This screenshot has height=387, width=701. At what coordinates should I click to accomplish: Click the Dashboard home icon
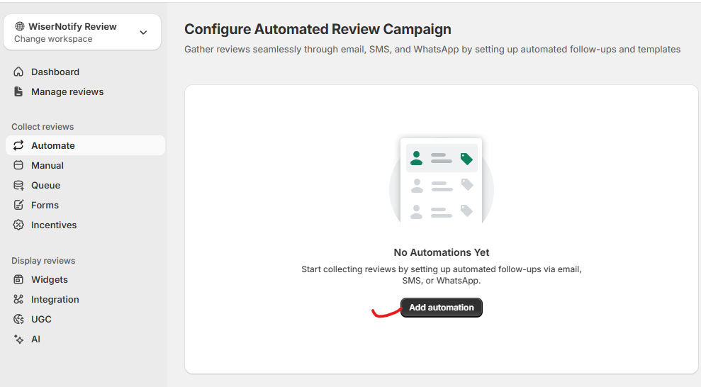click(19, 72)
